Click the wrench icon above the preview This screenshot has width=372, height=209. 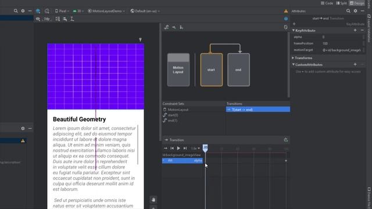(x=141, y=39)
